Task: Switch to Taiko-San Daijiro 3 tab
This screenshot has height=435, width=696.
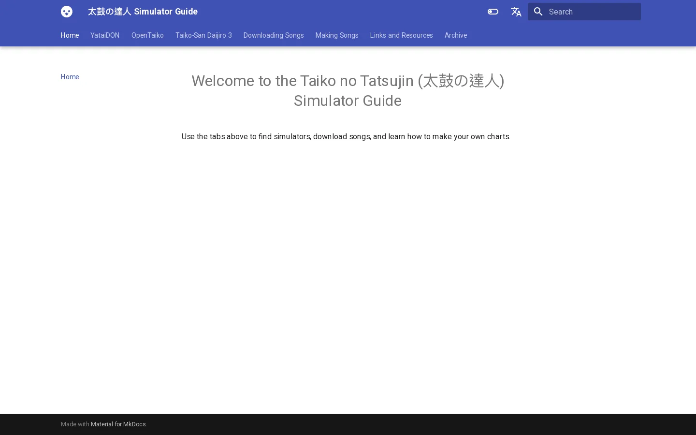Action: tap(203, 35)
